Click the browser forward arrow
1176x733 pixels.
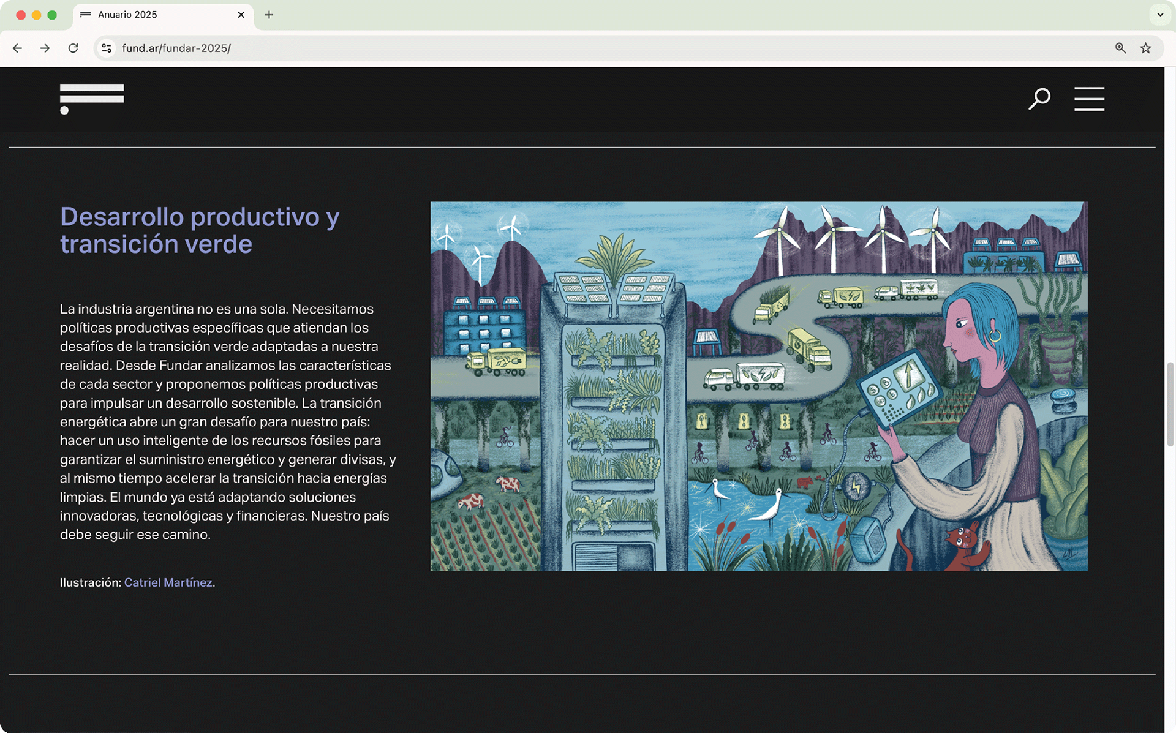45,48
